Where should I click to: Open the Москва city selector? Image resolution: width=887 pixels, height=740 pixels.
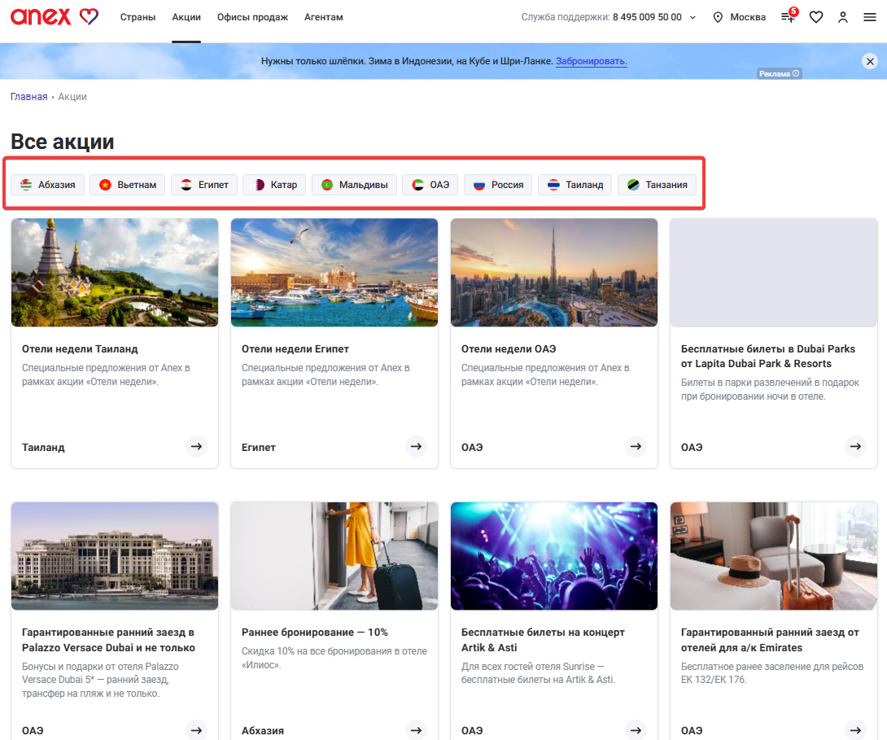point(739,17)
